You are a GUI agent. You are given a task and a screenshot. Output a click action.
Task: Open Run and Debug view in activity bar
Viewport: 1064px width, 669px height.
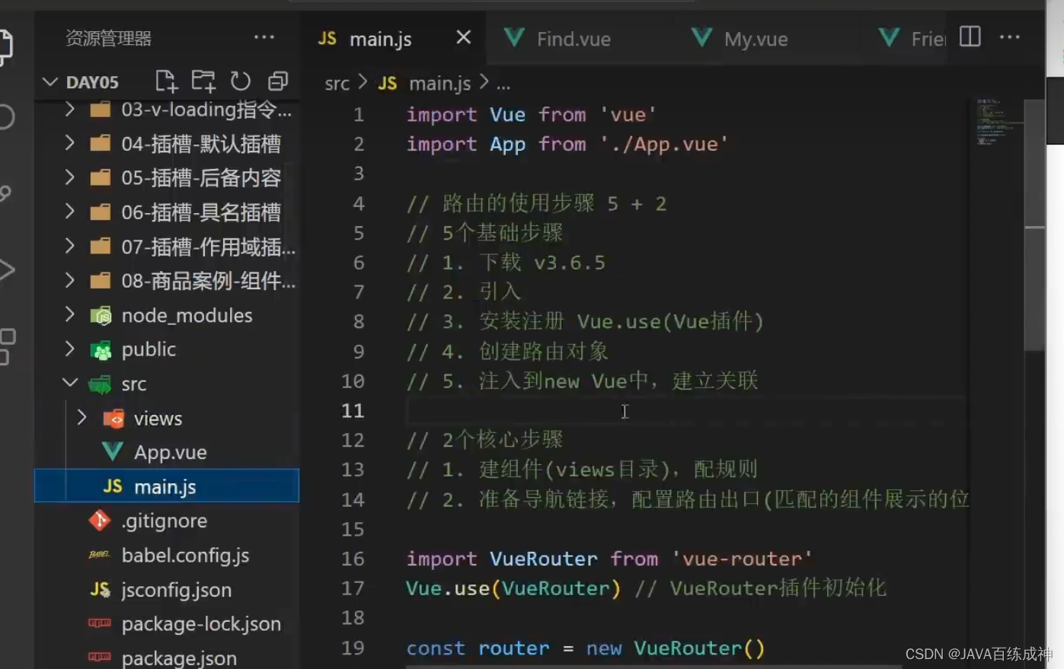click(6, 269)
